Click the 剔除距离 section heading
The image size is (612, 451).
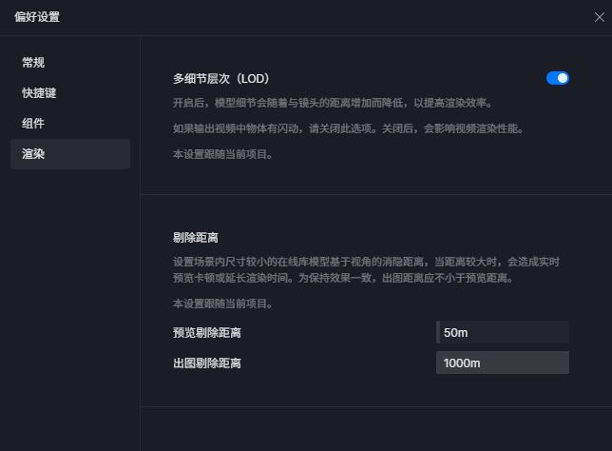196,238
